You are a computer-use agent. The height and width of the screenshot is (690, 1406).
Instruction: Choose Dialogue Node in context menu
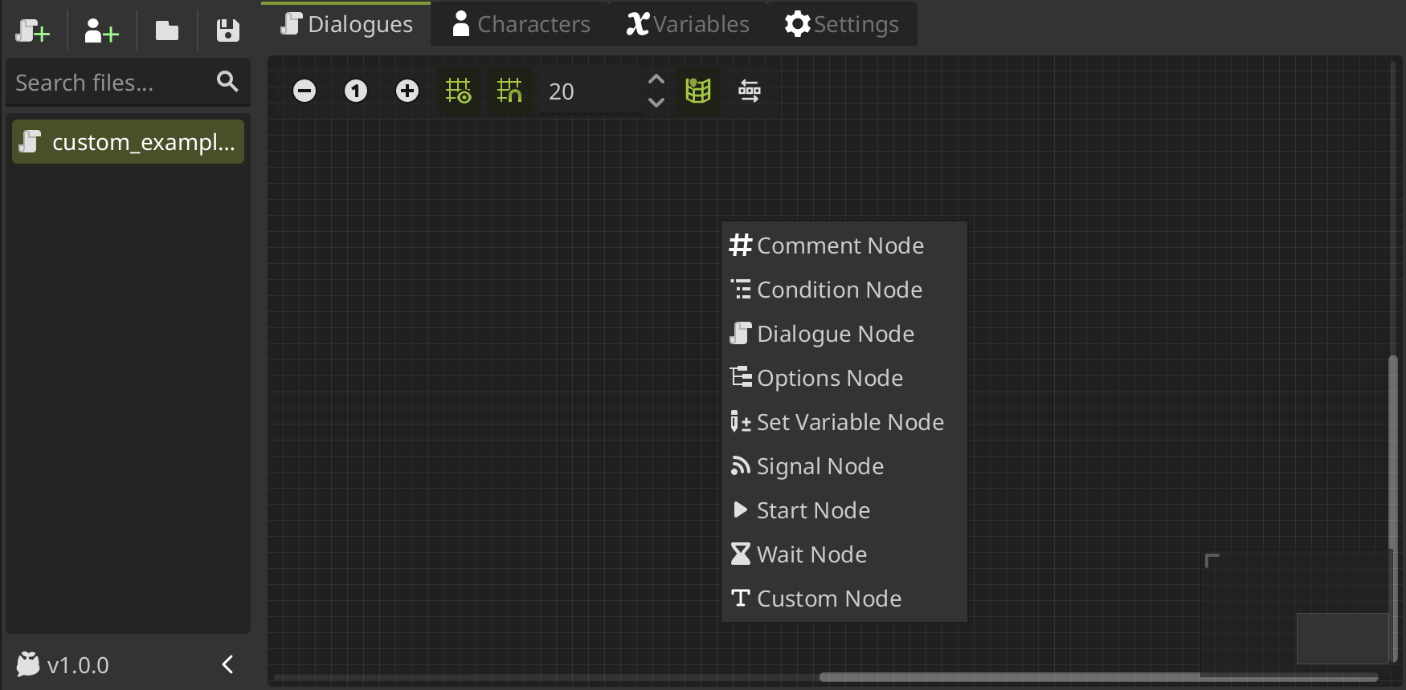(844, 334)
